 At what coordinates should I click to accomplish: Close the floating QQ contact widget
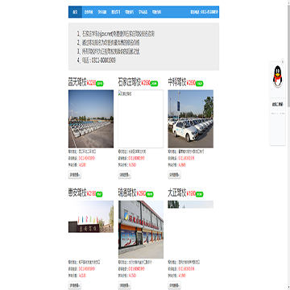click(x=283, y=61)
